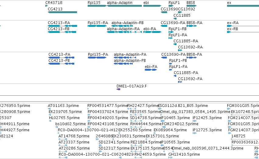Select the RP004337024.5prime EST label
Image resolution: width=259 pixels, height=159 pixels.
point(108,111)
